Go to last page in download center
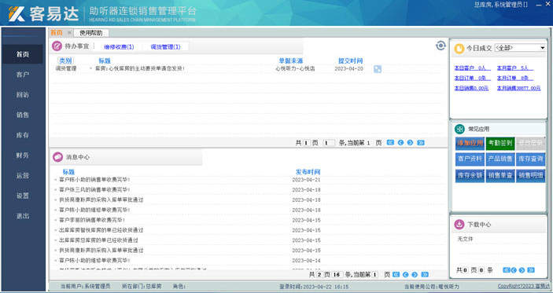Screen dimensions: 553x293 (x=531, y=270)
